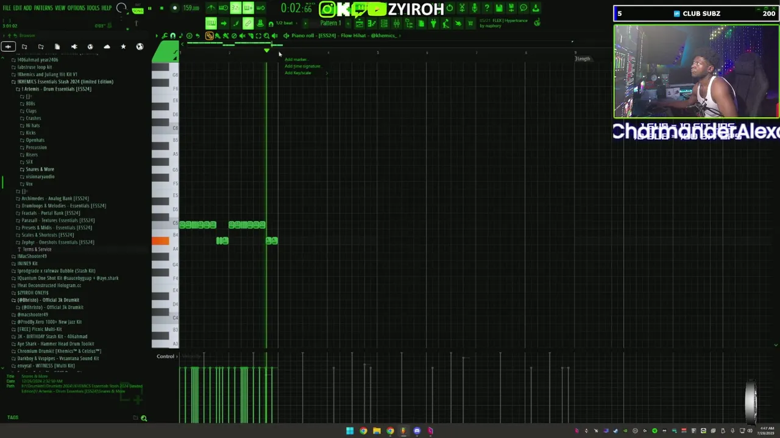
Task: Toggle loop recording button
Action: click(261, 8)
